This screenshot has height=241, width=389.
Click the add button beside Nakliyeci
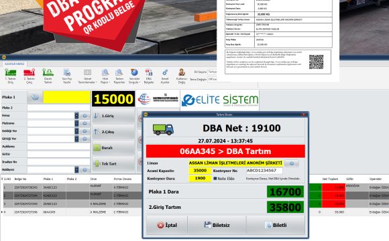click(85, 169)
